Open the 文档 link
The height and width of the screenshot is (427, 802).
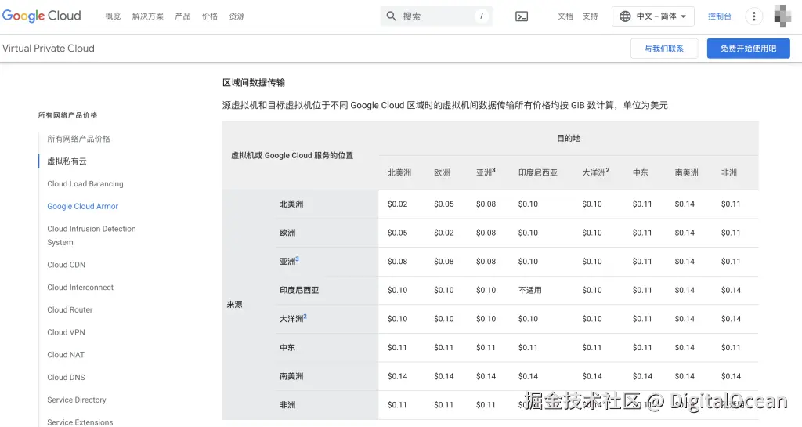tap(565, 16)
